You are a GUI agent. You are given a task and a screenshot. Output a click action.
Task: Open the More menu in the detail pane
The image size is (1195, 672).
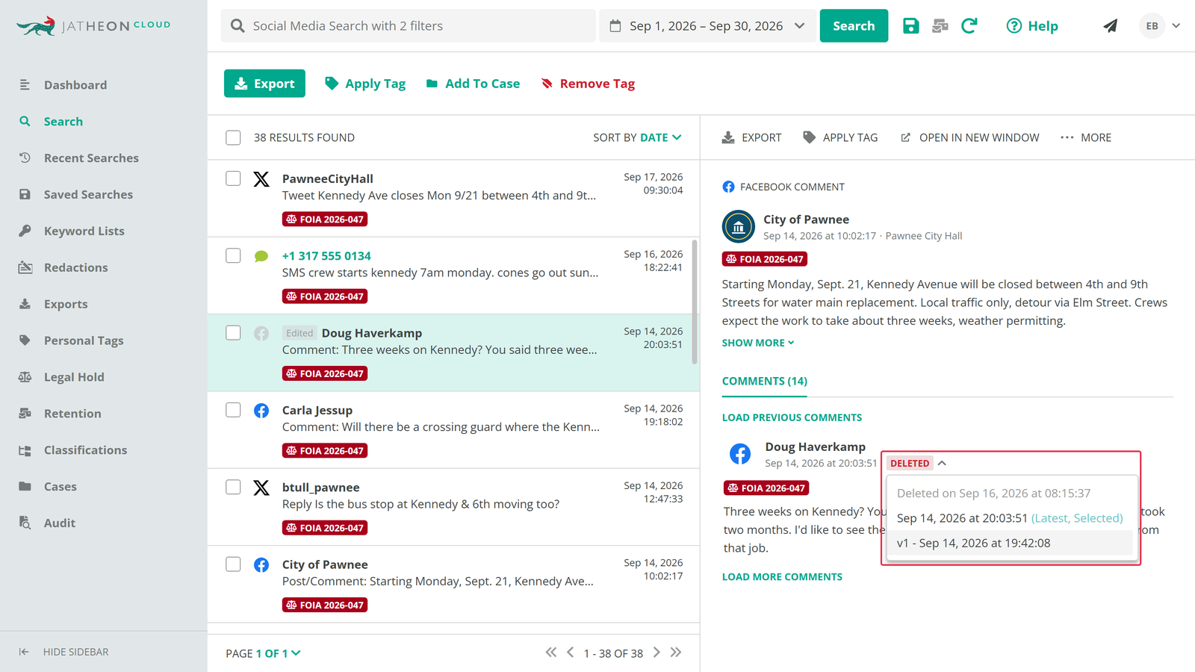pos(1085,137)
